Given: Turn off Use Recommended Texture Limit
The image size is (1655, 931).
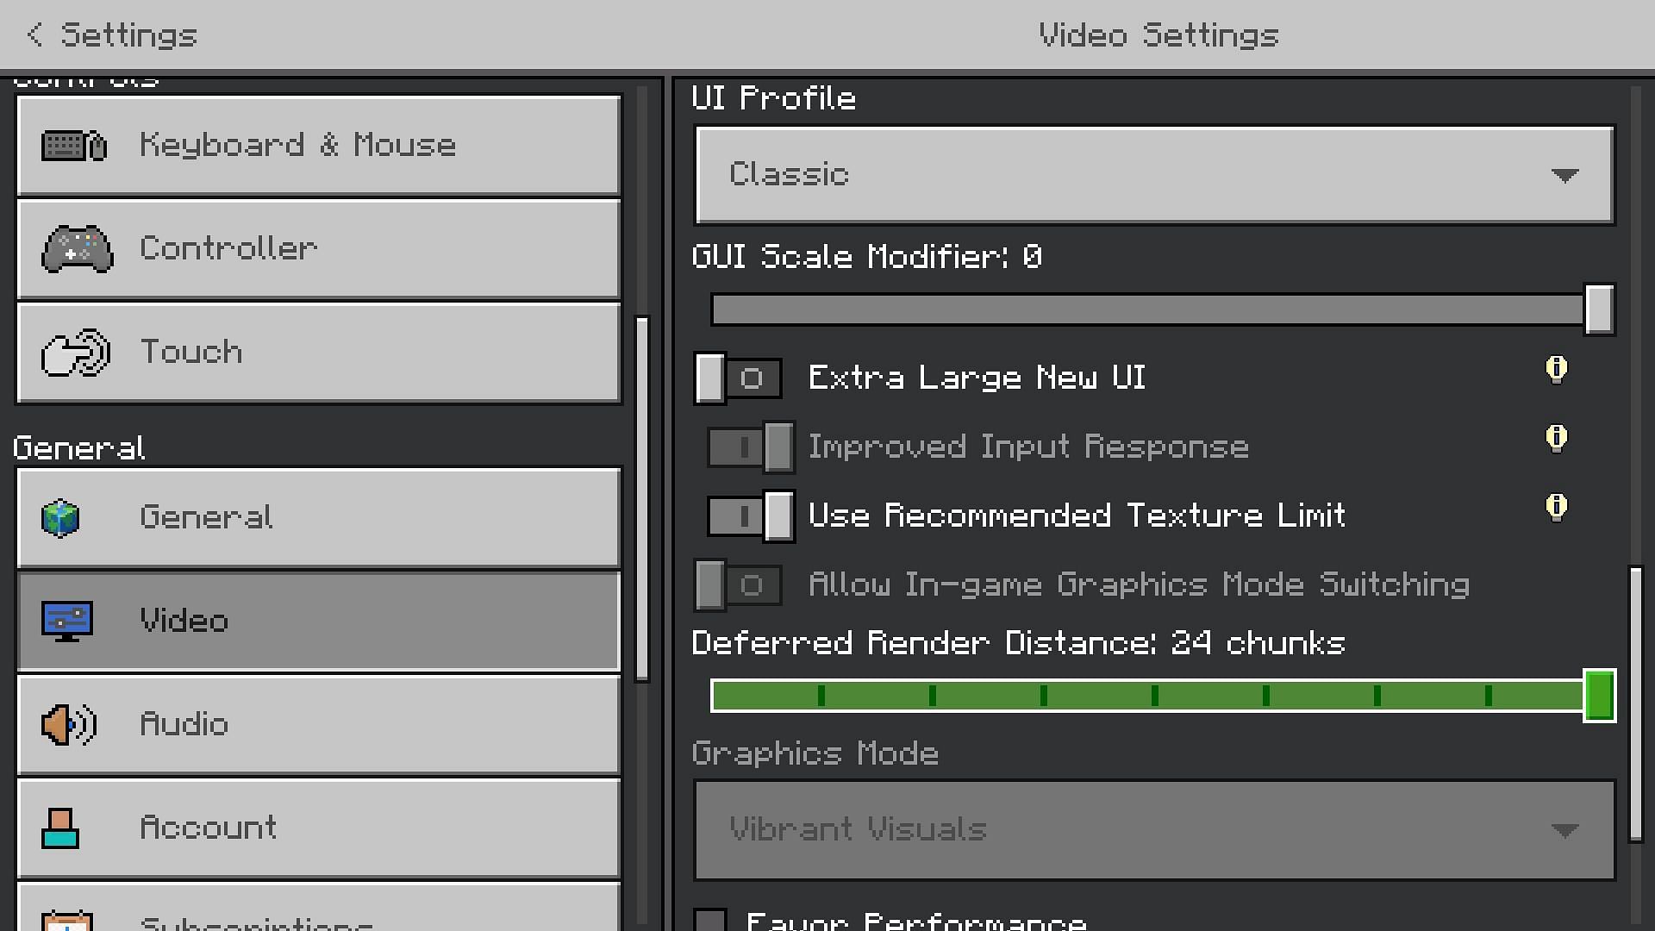Looking at the screenshot, I should [x=751, y=516].
